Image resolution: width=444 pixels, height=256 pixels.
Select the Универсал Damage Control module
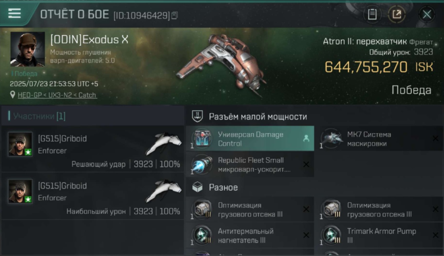point(250,139)
